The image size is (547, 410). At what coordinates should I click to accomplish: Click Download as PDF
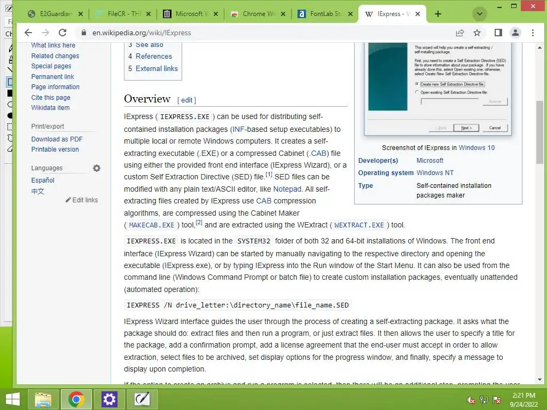click(57, 139)
